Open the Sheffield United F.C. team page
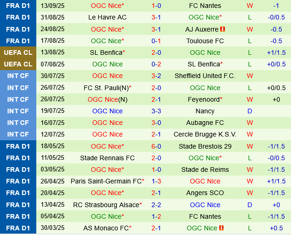 [205, 76]
